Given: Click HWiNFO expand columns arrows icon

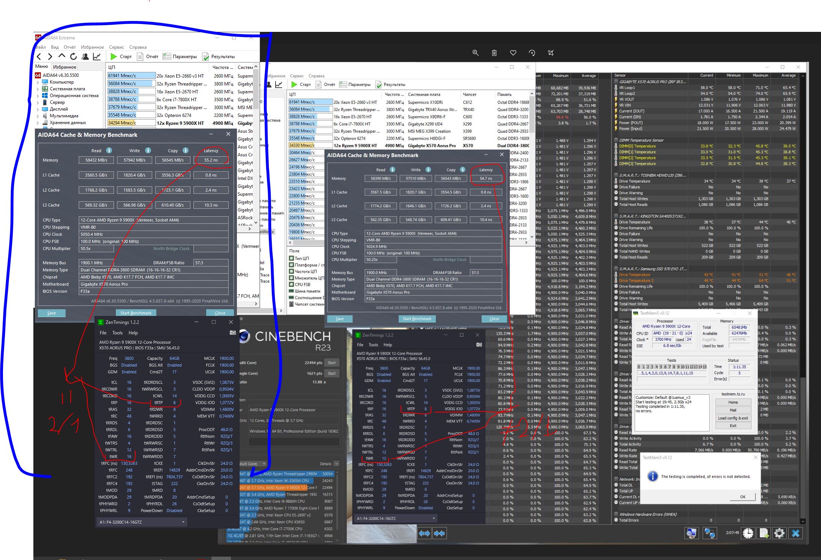Looking at the screenshot, I should point(424,533).
